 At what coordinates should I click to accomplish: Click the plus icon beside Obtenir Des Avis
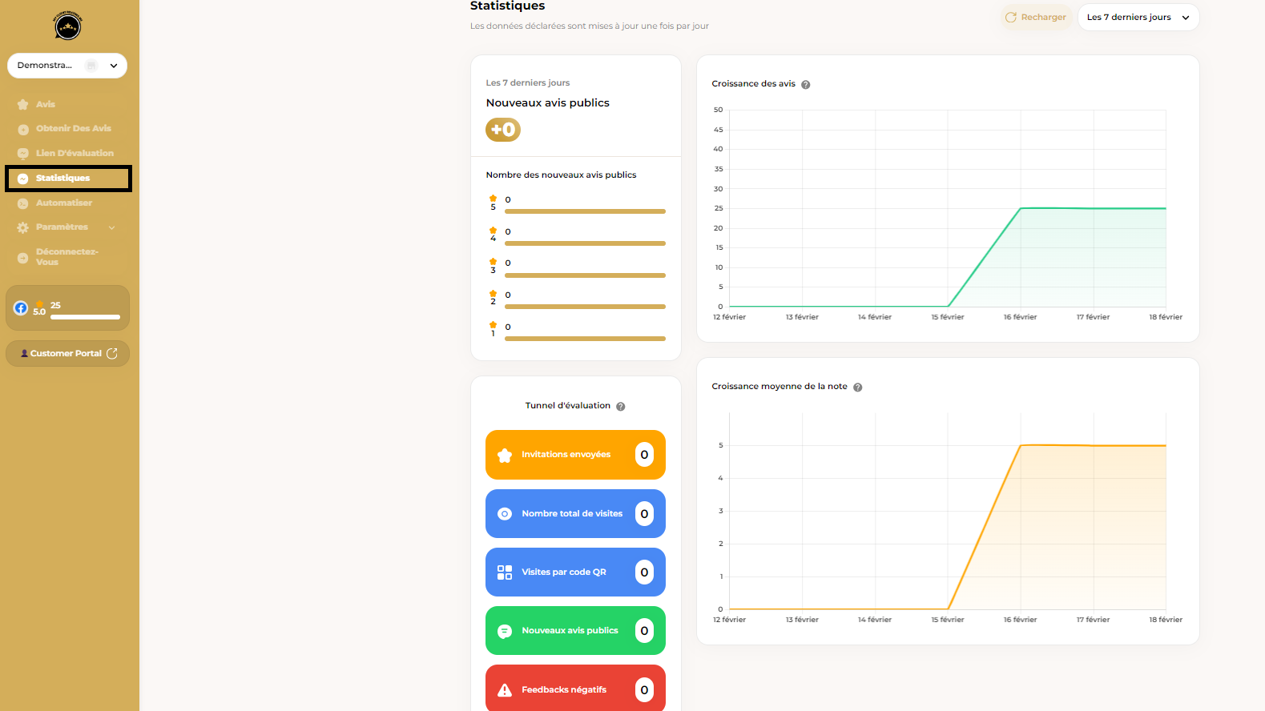(x=23, y=130)
